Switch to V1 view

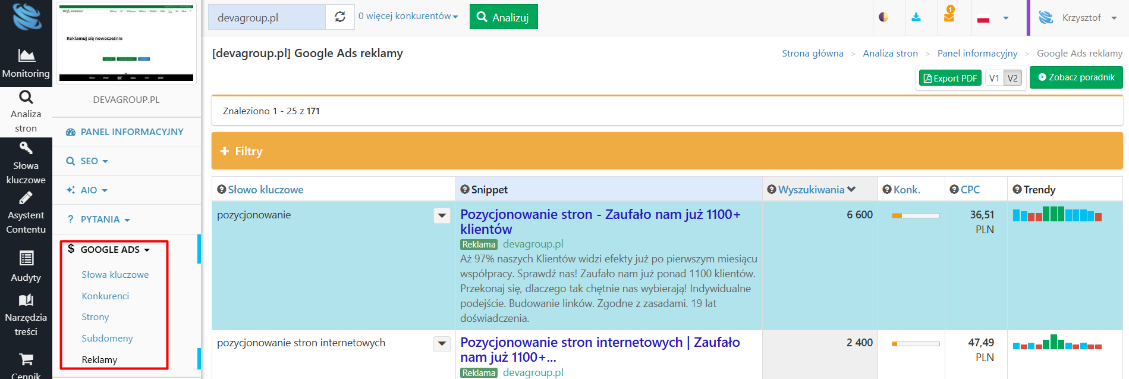click(994, 78)
